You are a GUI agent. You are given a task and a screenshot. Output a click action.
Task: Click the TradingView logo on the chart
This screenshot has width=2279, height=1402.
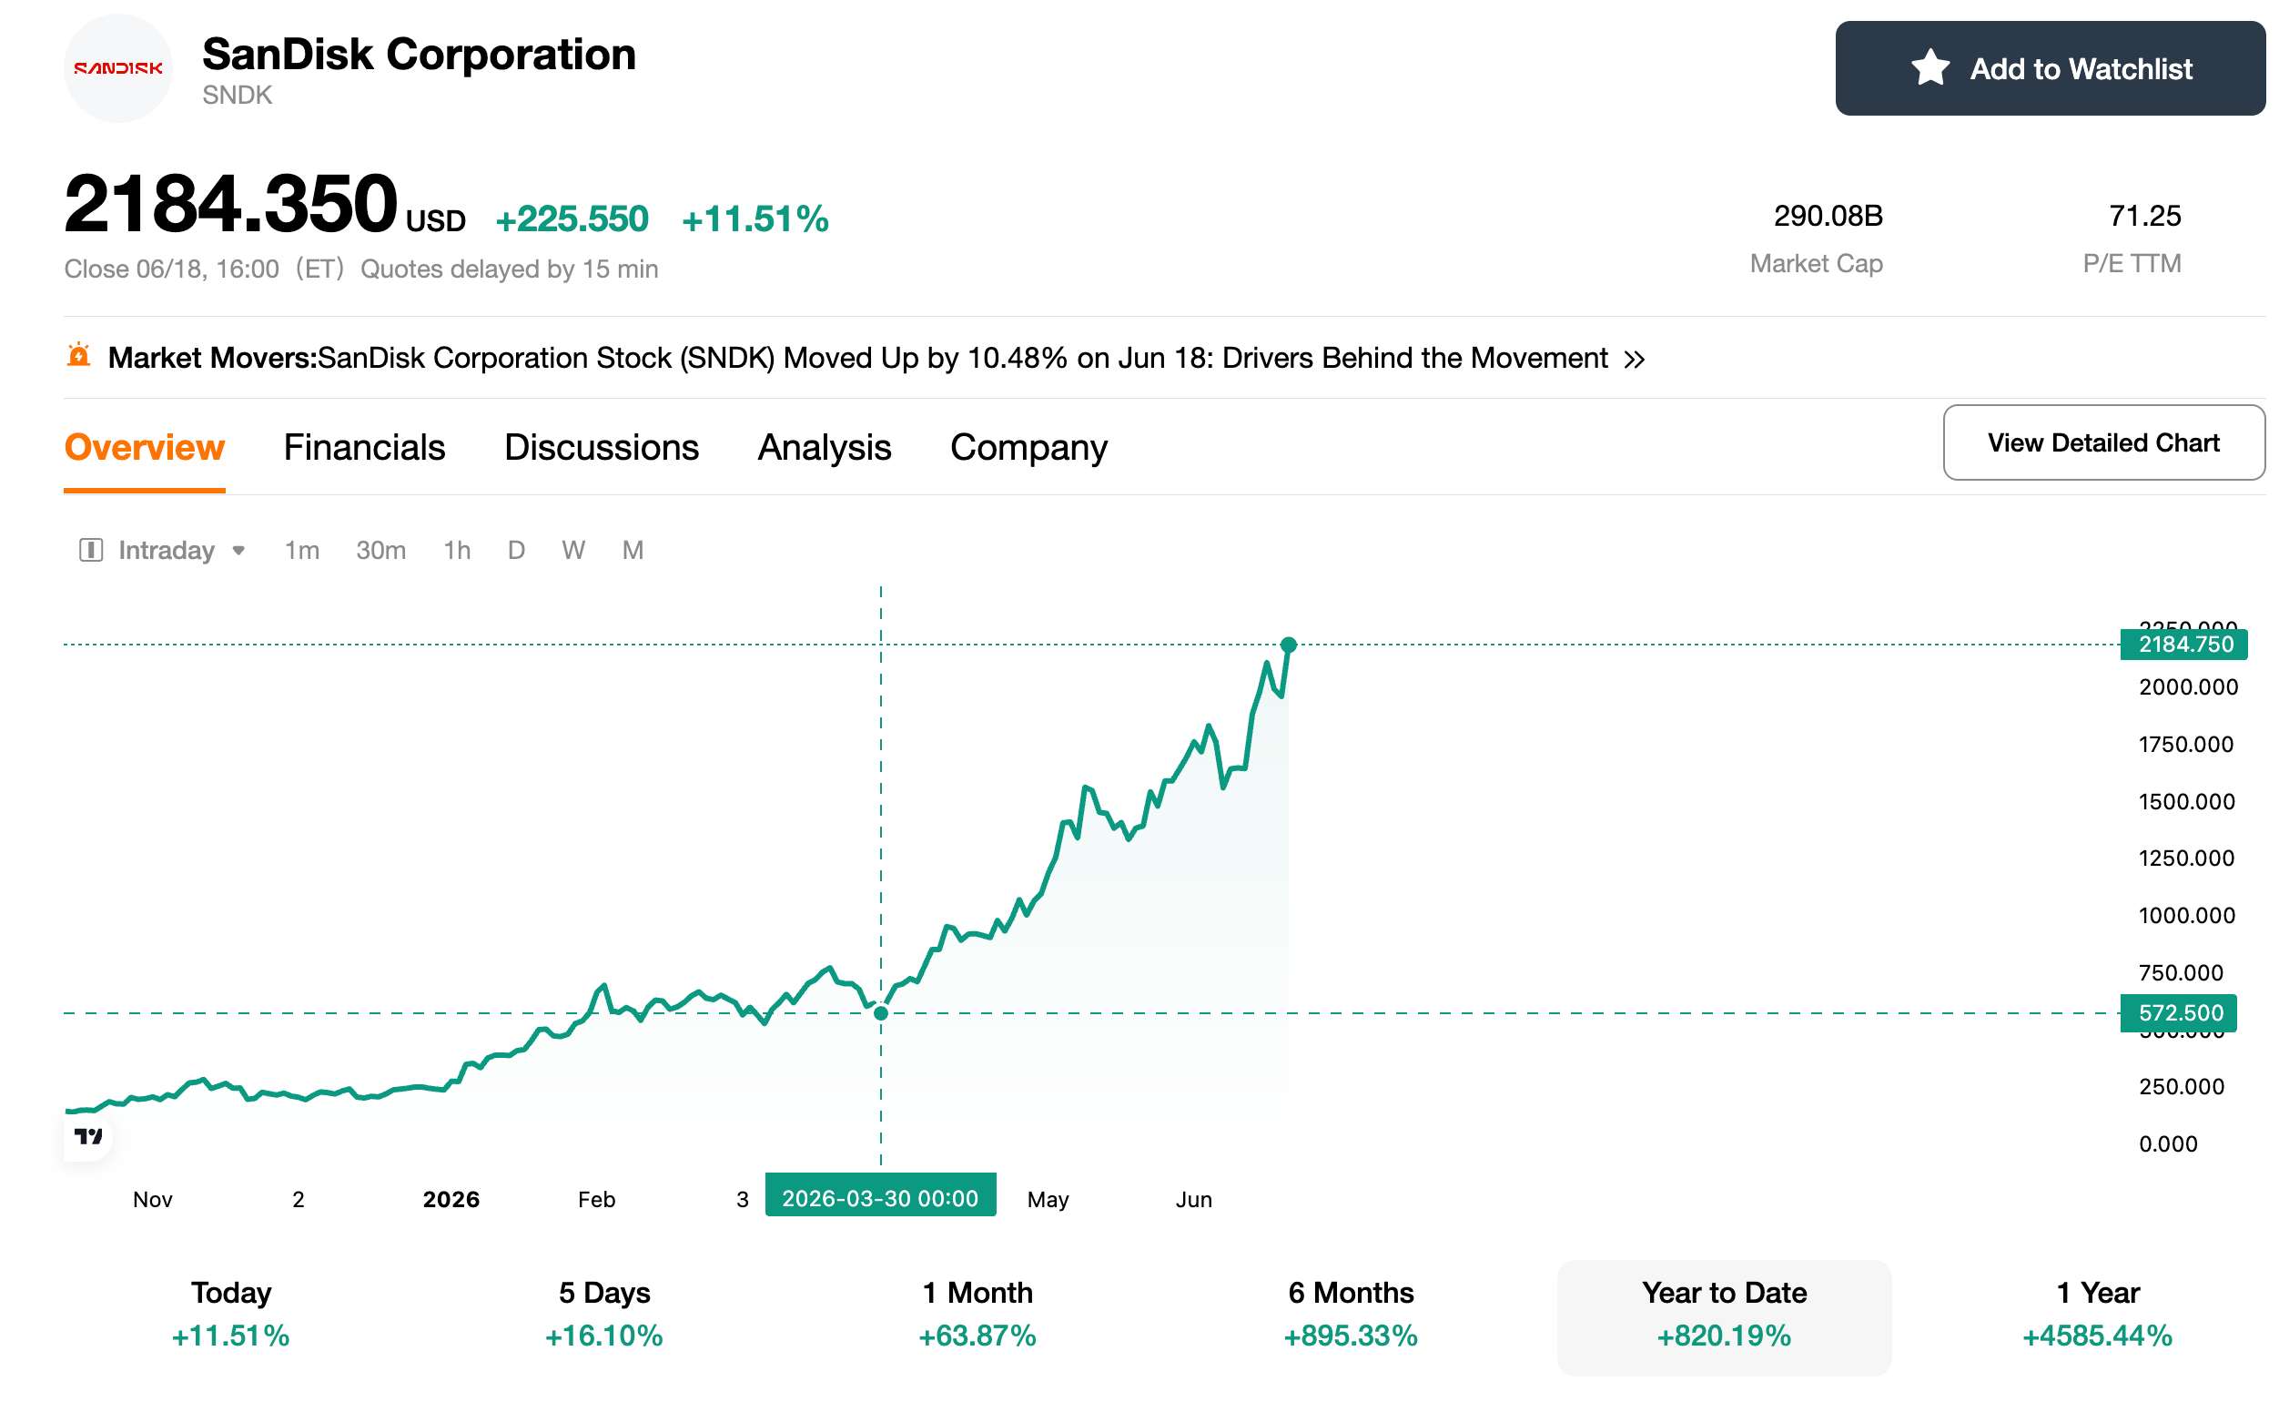coord(89,1136)
